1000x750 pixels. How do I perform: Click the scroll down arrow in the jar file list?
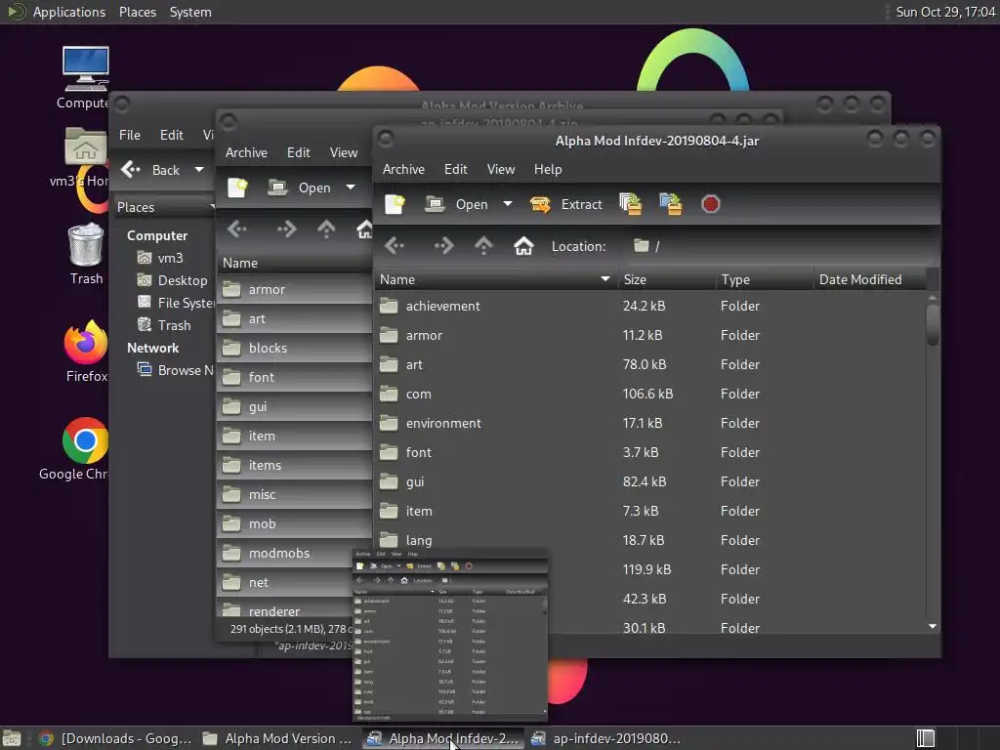tap(933, 626)
